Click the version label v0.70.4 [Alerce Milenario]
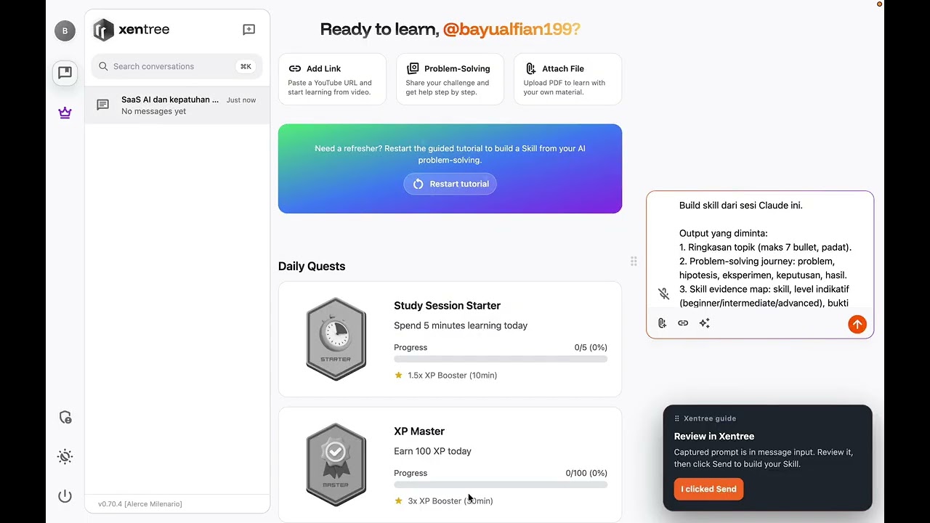Image resolution: width=930 pixels, height=523 pixels. click(x=140, y=504)
